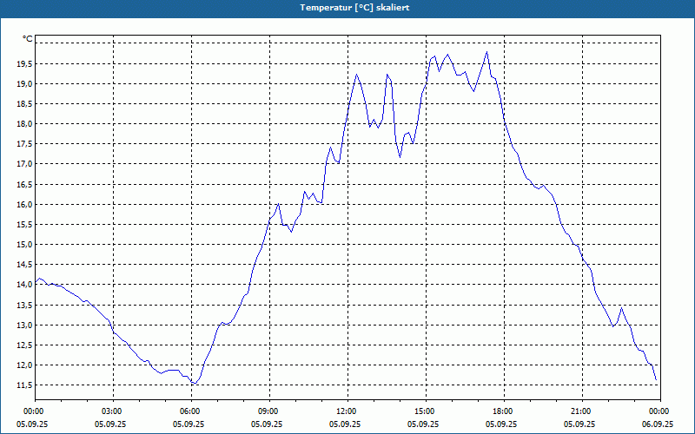Viewport: 695px width, 434px height.
Task: Click the 12,0 temperature axis label
Action: pos(24,365)
